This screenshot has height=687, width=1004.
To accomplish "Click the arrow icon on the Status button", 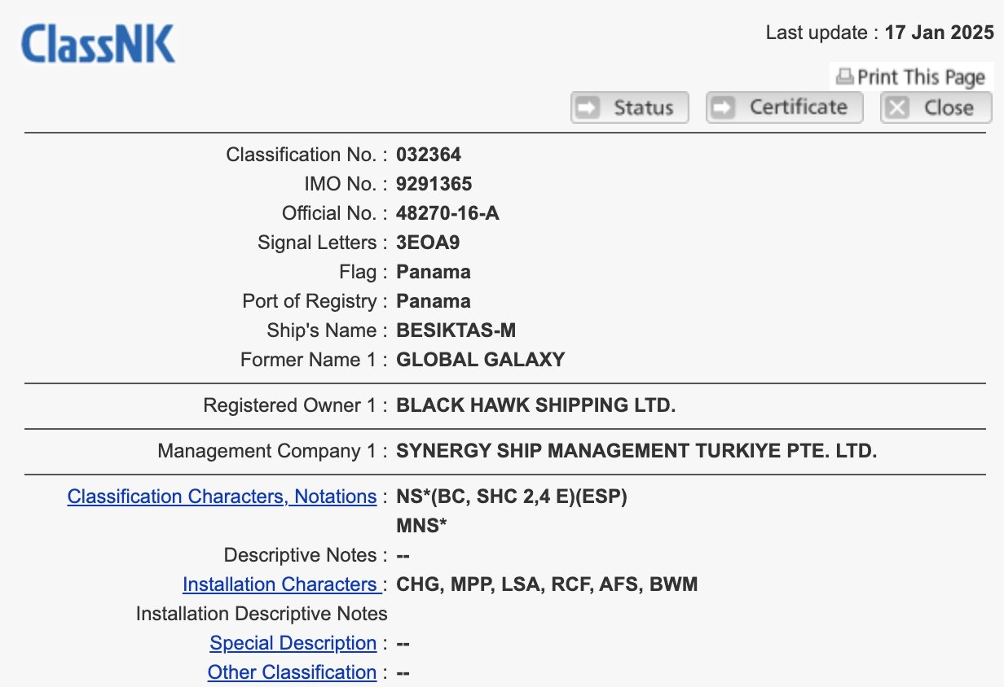I will point(588,107).
